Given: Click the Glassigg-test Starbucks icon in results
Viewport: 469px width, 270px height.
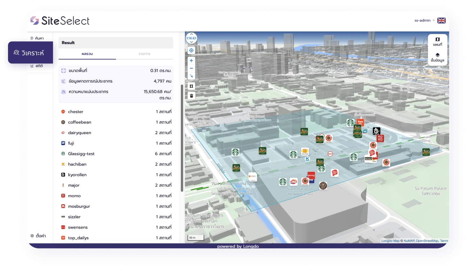Looking at the screenshot, I should click(63, 153).
